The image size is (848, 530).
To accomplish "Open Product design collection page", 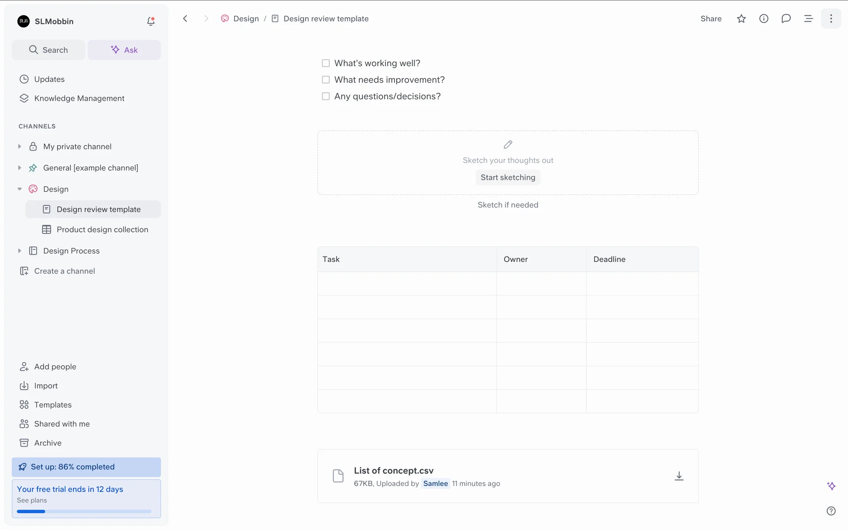I will (102, 230).
